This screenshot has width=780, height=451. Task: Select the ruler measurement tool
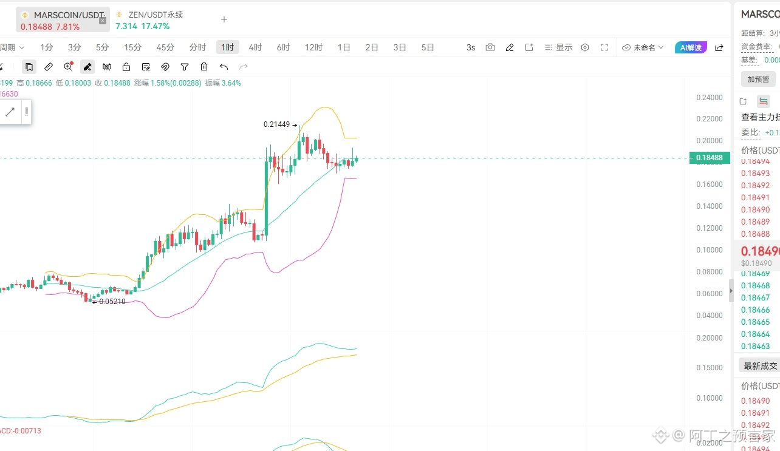click(49, 67)
